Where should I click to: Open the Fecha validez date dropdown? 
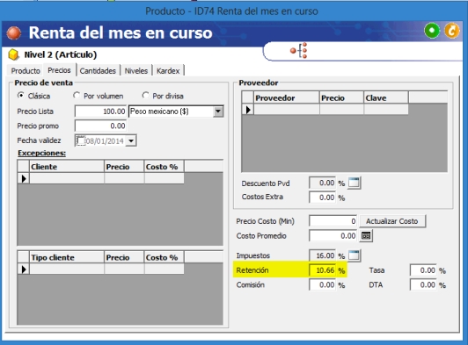(x=131, y=140)
